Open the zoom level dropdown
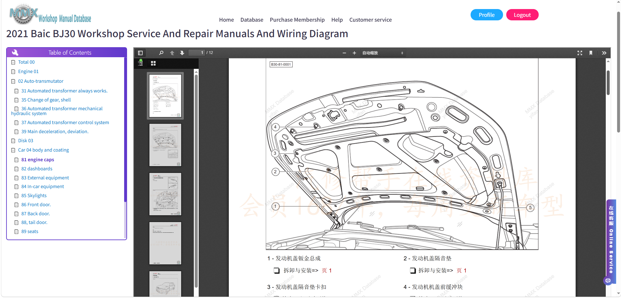This screenshot has height=298, width=621. click(x=383, y=53)
